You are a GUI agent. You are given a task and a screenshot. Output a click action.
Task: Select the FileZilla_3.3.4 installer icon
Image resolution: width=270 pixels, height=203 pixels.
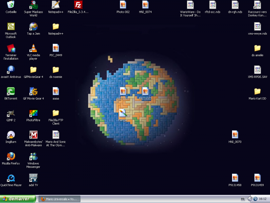pyautogui.click(x=78, y=5)
